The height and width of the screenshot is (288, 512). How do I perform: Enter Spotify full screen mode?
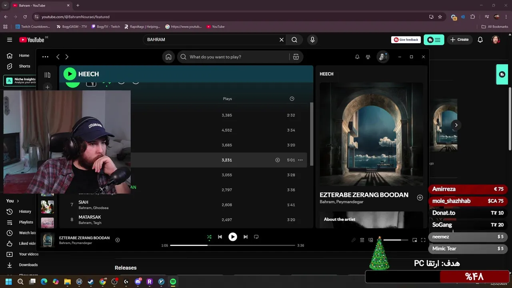(x=423, y=240)
